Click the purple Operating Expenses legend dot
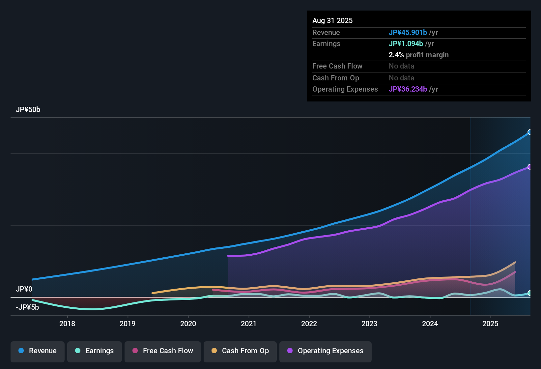 point(289,351)
